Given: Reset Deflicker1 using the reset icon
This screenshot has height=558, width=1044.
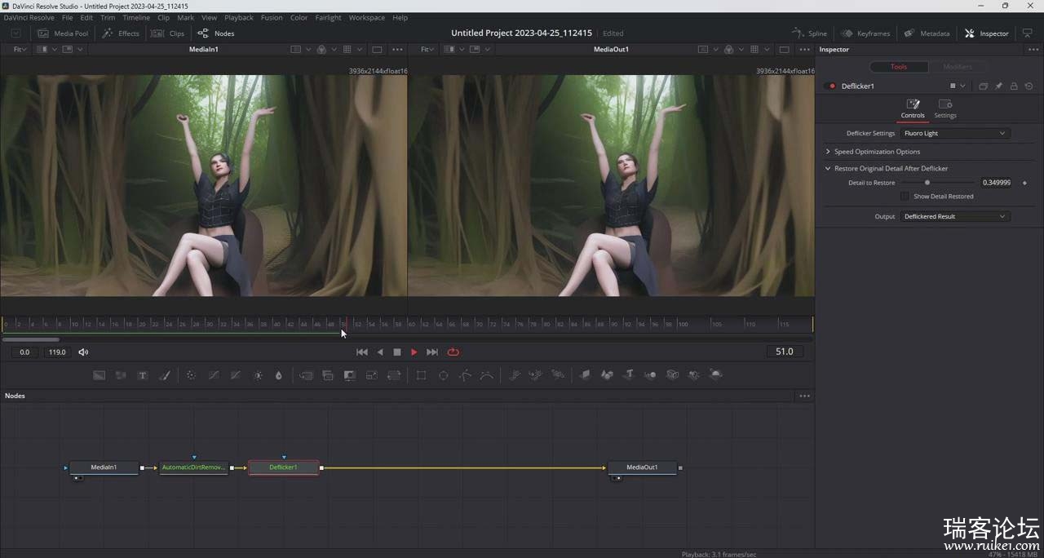Looking at the screenshot, I should [1029, 86].
